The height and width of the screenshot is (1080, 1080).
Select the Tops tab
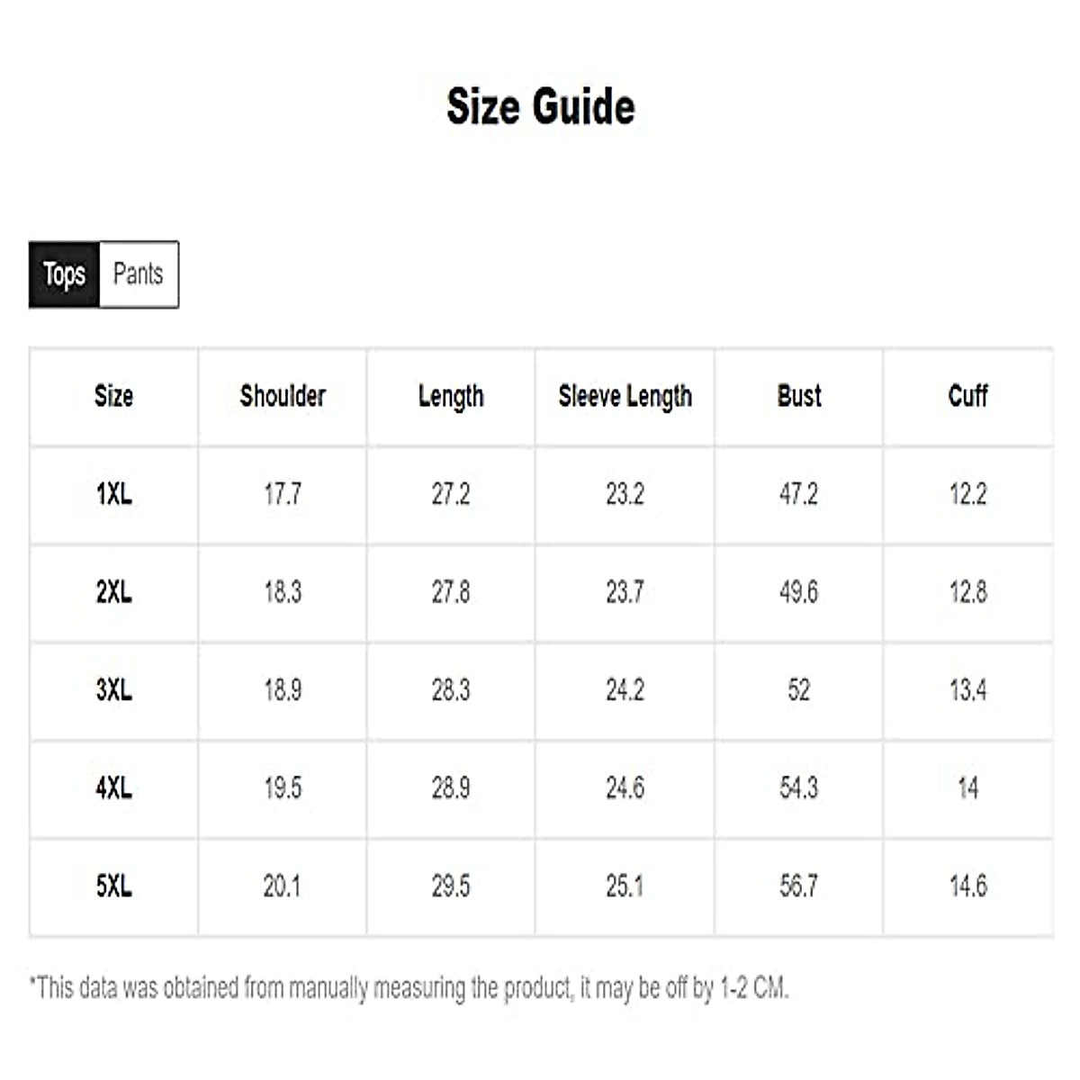64,274
